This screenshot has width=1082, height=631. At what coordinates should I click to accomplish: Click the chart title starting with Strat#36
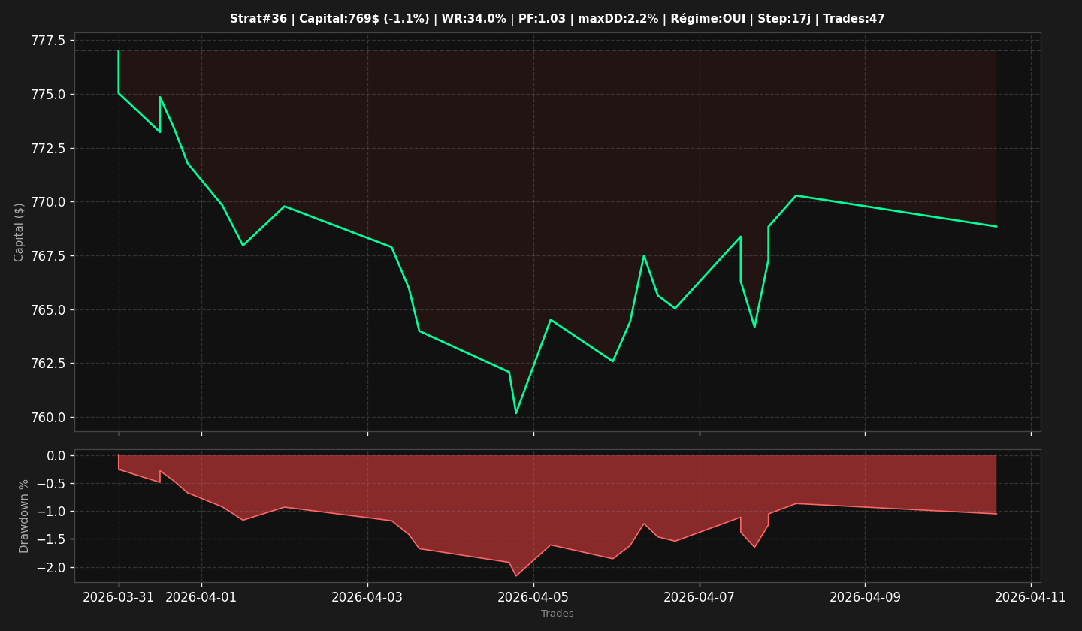(x=558, y=19)
